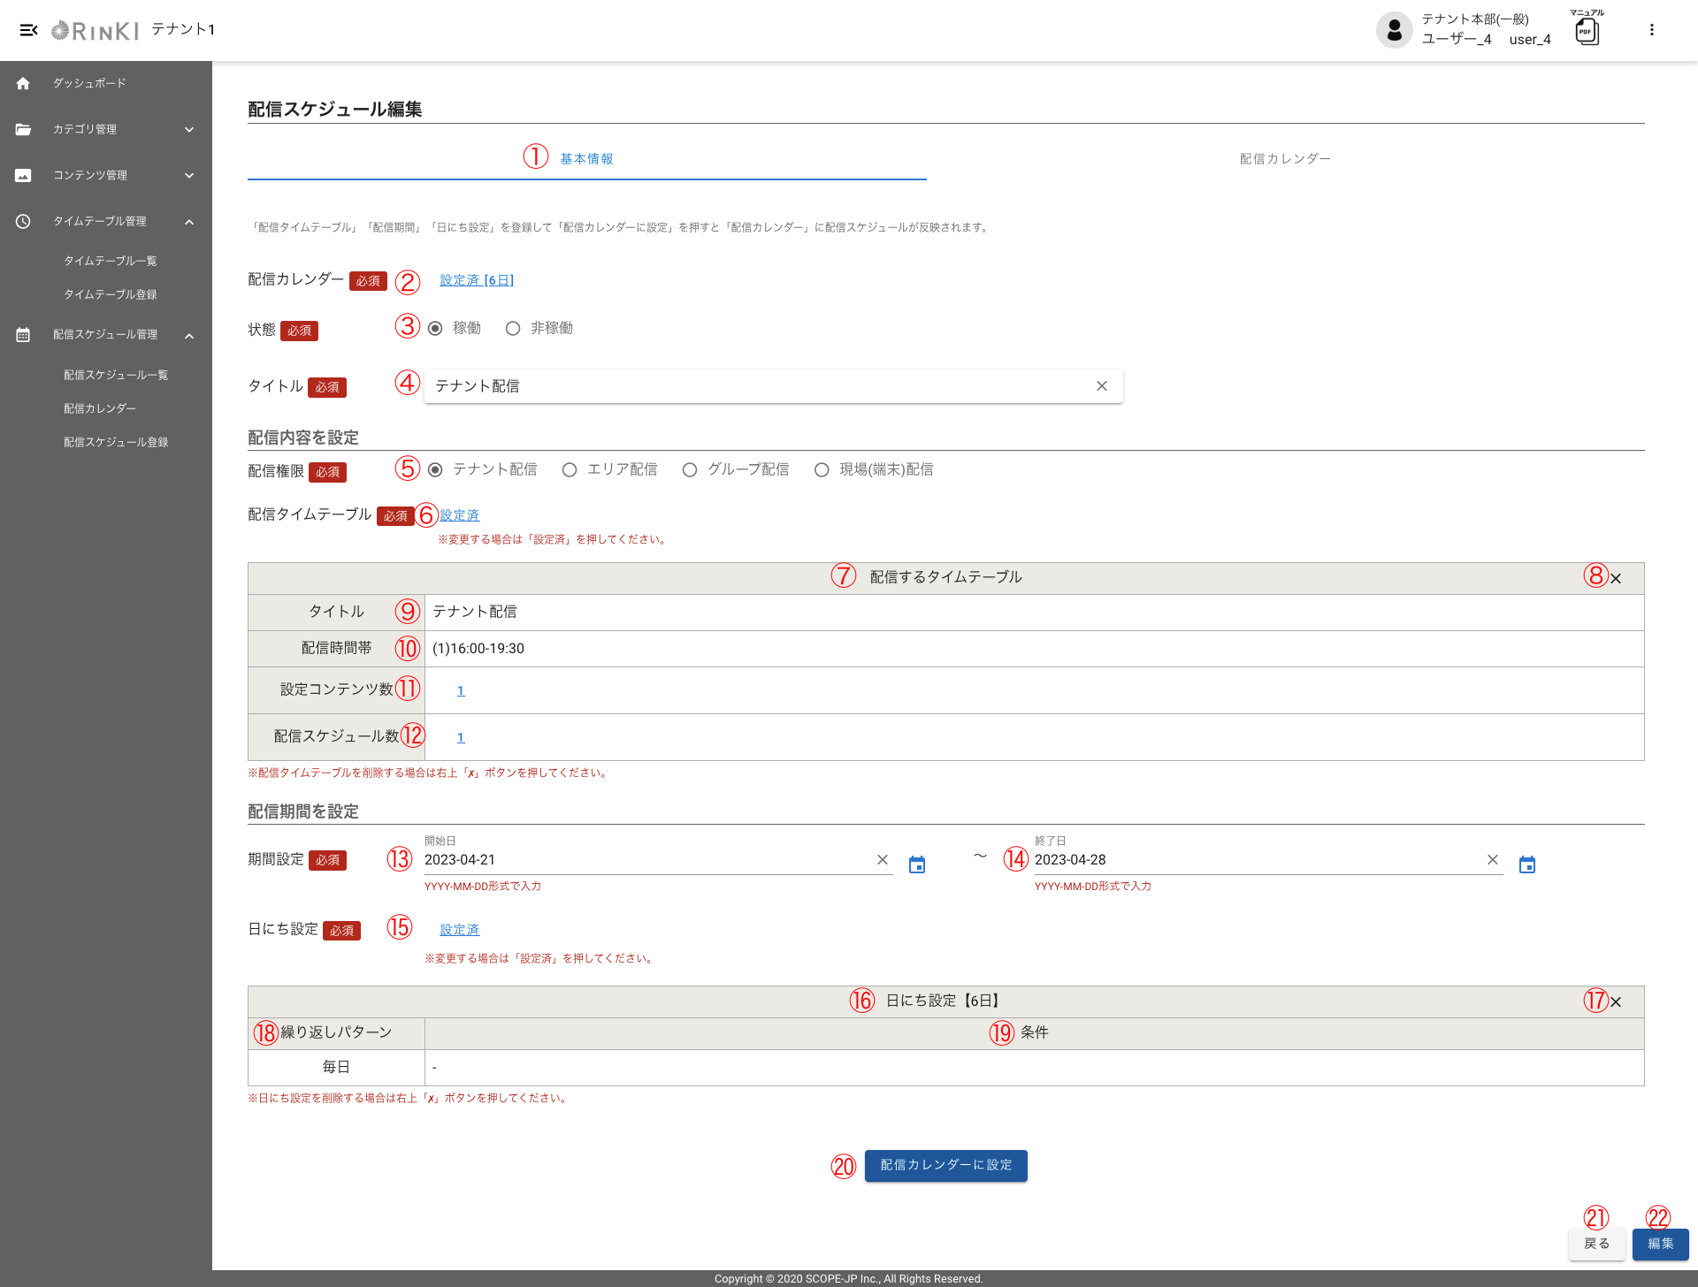
Task: Open the PDF manual icon
Action: click(x=1587, y=32)
